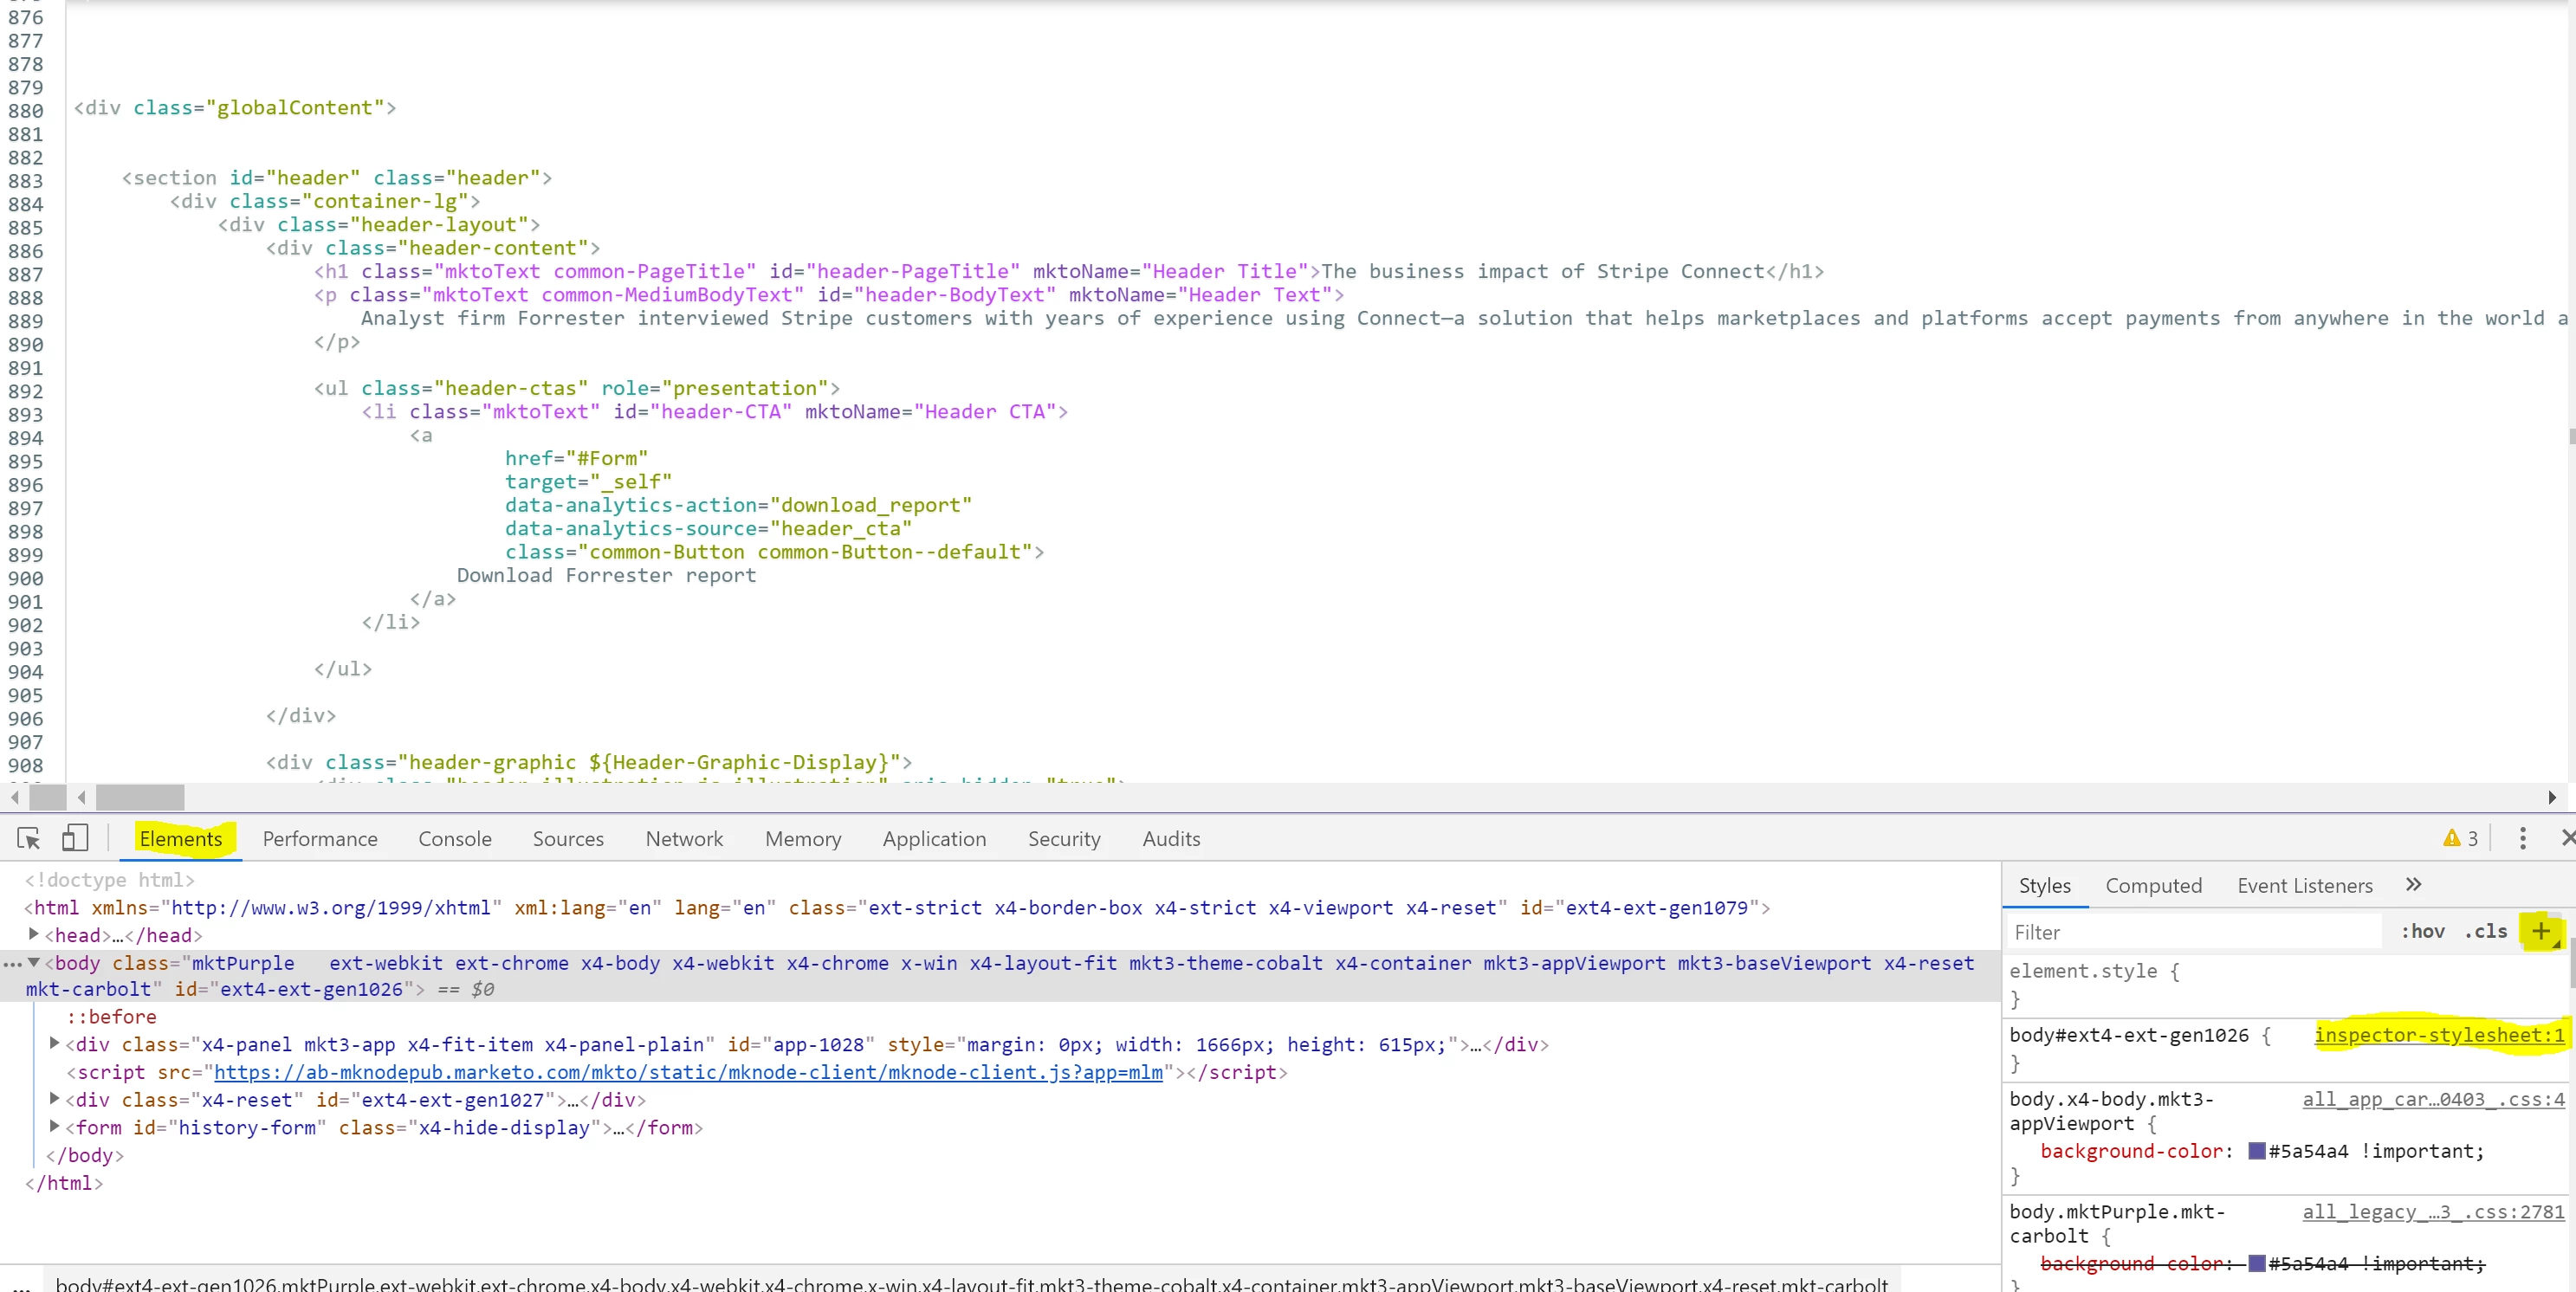Switch to the Network tab
Viewport: 2576px width, 1292px height.
(684, 838)
